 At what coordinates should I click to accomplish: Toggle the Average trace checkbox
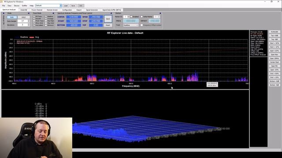point(46,18)
